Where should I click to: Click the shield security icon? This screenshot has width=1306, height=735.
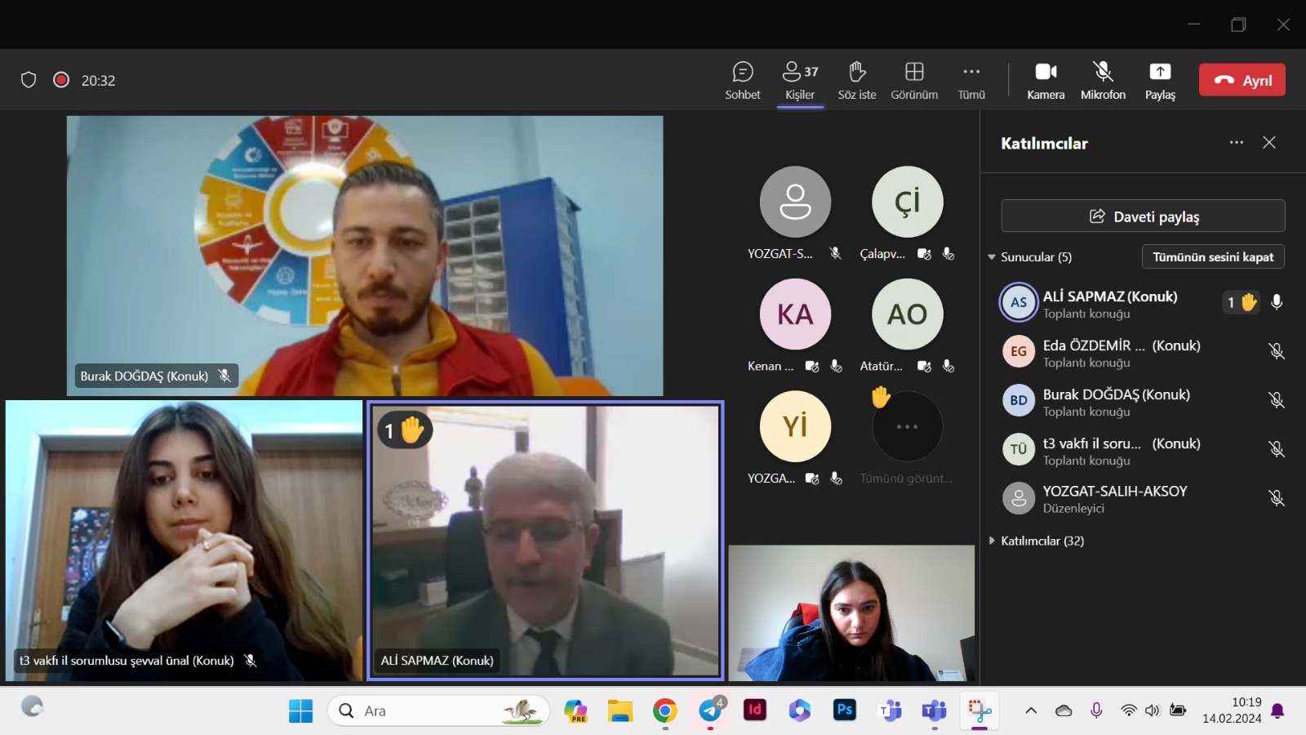(x=29, y=80)
